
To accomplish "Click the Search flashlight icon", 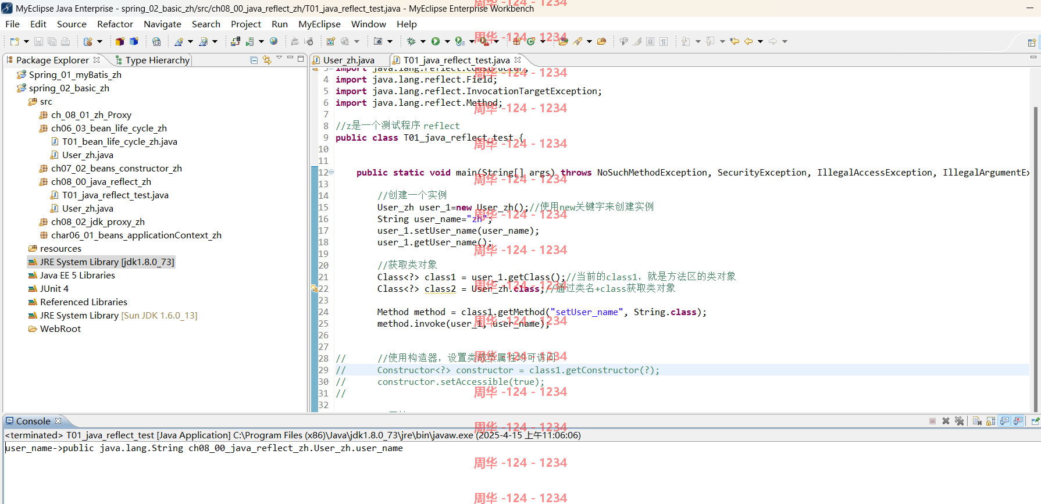I will 577,41.
